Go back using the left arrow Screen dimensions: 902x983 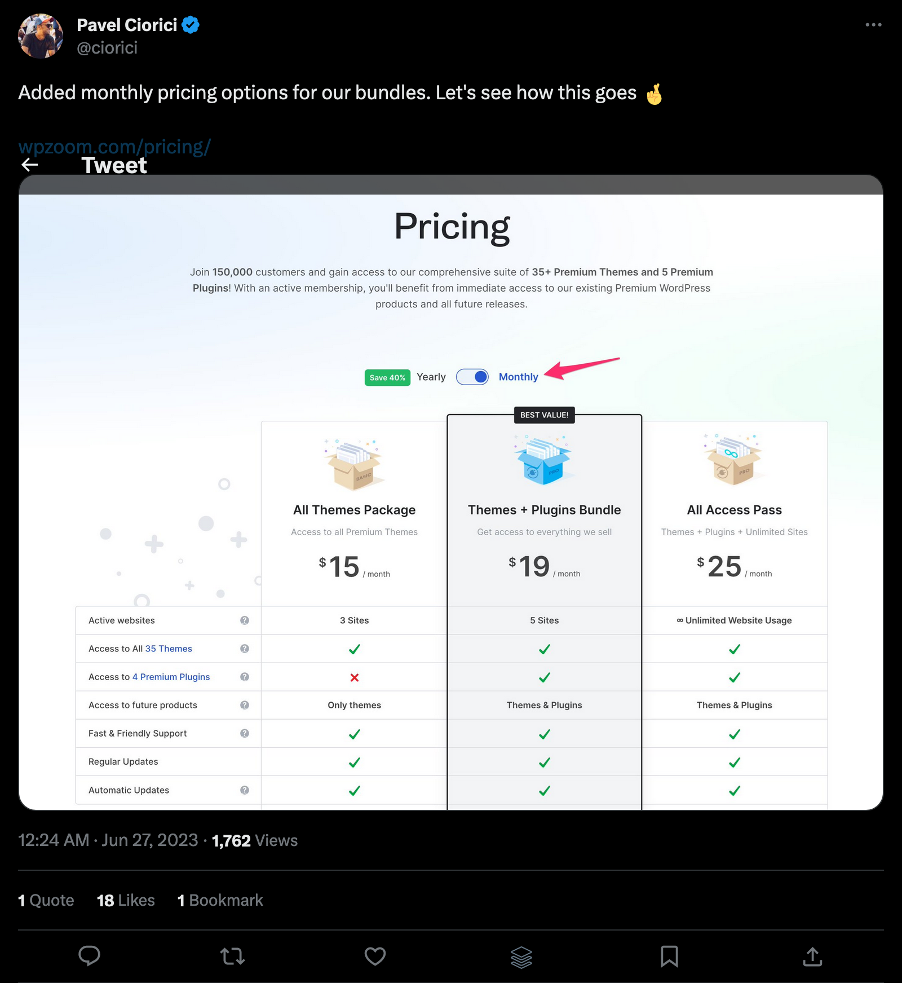(30, 165)
